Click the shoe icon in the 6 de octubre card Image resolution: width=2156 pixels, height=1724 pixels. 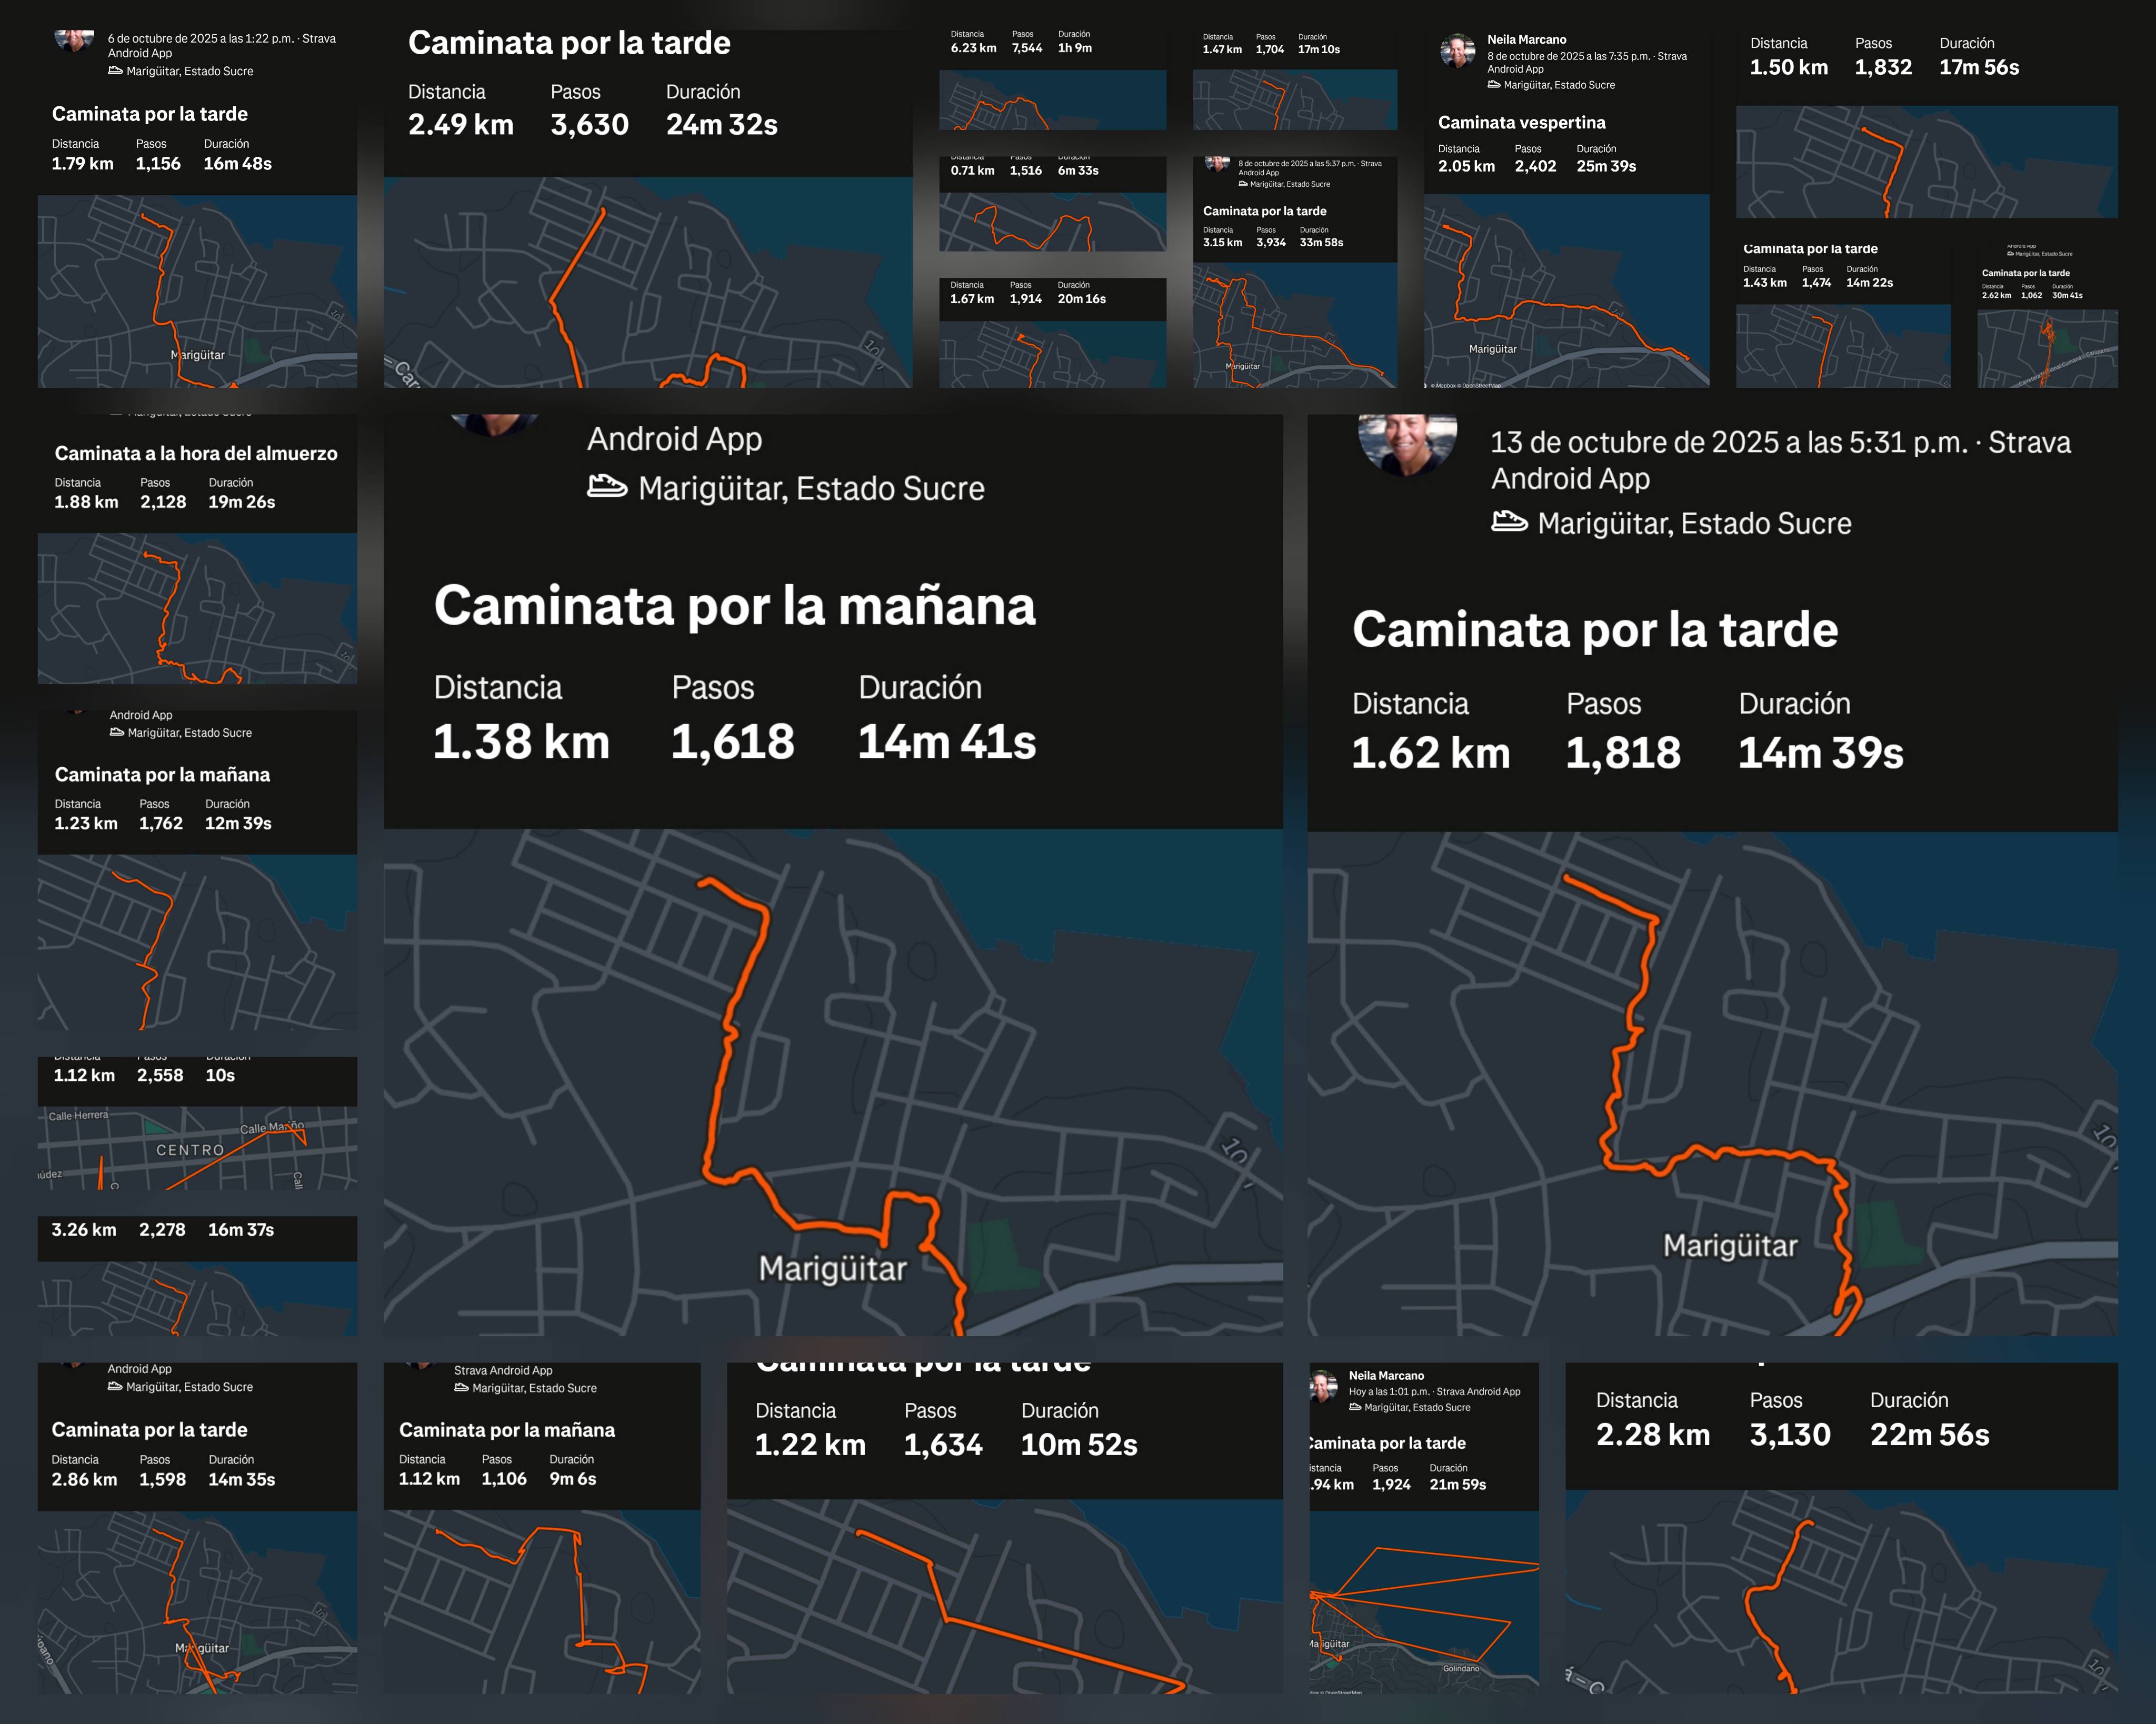115,71
